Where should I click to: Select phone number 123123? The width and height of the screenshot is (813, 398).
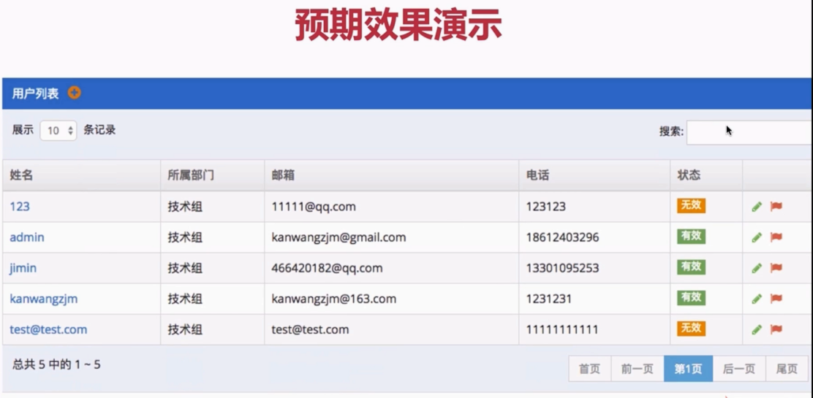pyautogui.click(x=546, y=207)
